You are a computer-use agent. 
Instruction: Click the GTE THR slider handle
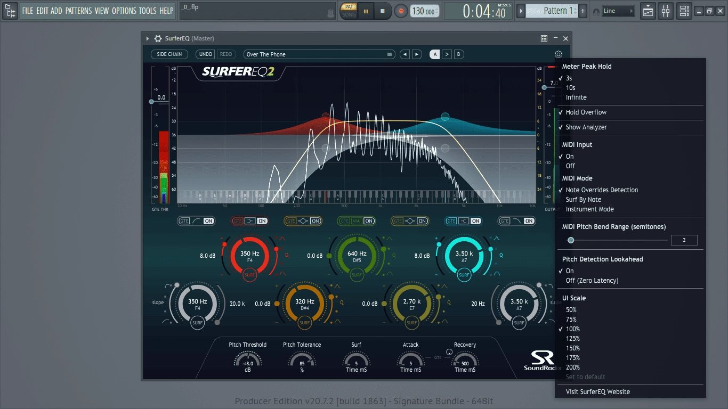point(151,101)
